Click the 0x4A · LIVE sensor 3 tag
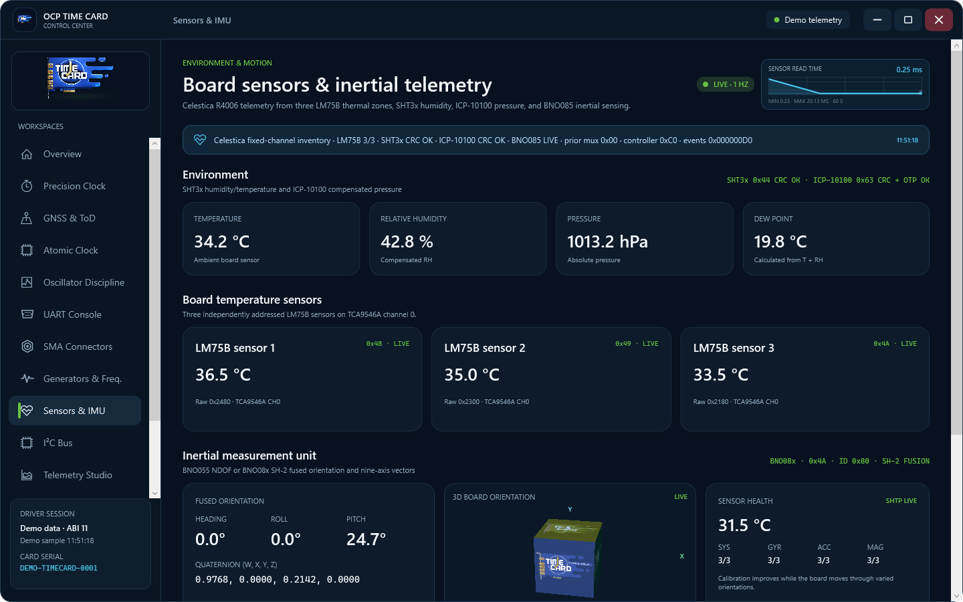Screen dimensions: 963x602 coord(895,344)
